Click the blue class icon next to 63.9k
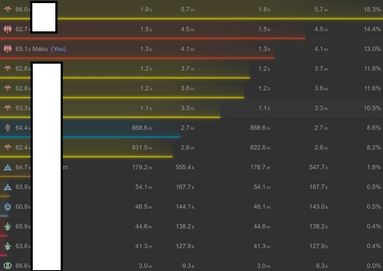This screenshot has height=271, width=383. [x=8, y=187]
